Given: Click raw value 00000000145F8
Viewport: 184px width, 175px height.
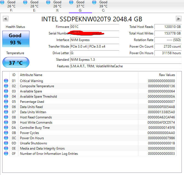Looking at the screenshot, I should 162,127.
